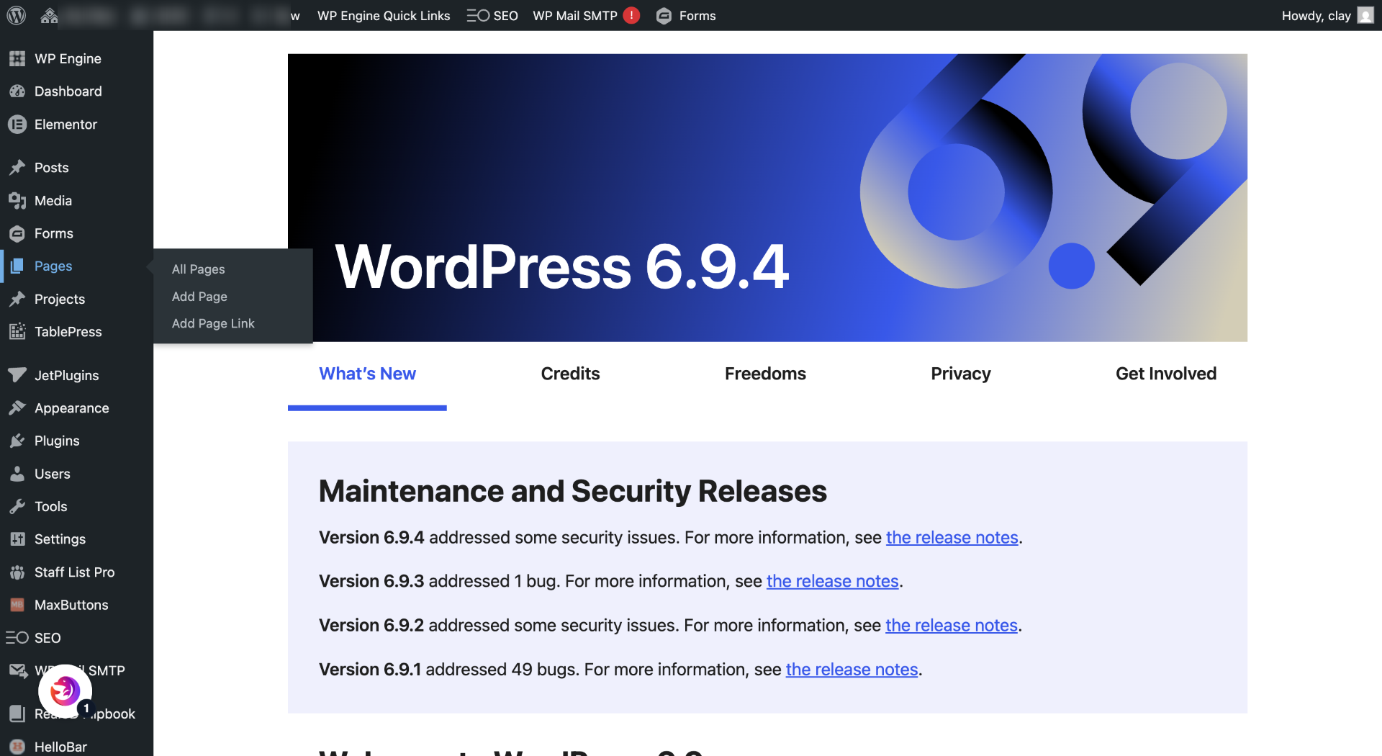This screenshot has height=756, width=1382.
Task: Click the WP Mail SMTP envelope icon
Action: 17,670
